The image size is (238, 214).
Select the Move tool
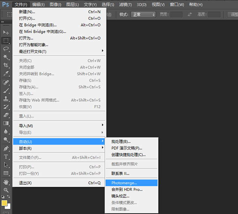pos(6,32)
